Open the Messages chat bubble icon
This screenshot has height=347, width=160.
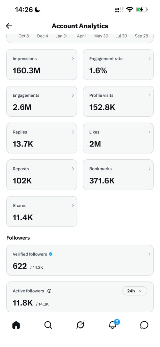(144, 325)
